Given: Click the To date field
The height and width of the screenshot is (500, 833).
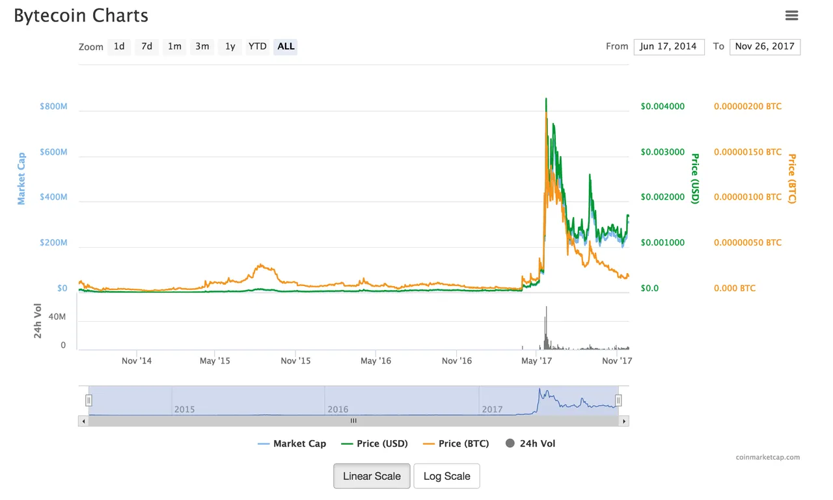Looking at the screenshot, I should coord(765,46).
